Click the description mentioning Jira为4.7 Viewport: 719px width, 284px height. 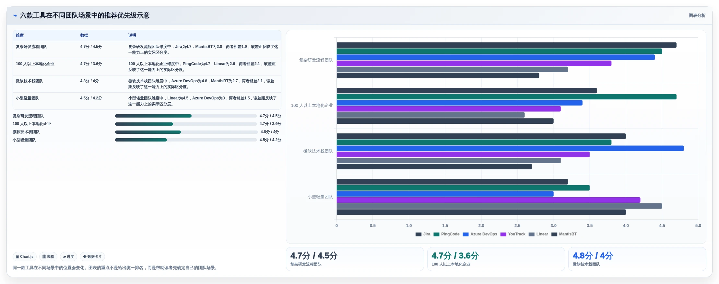(203, 50)
